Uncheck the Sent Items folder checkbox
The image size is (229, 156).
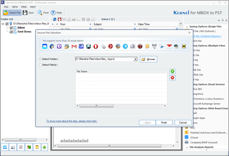pos(11,32)
